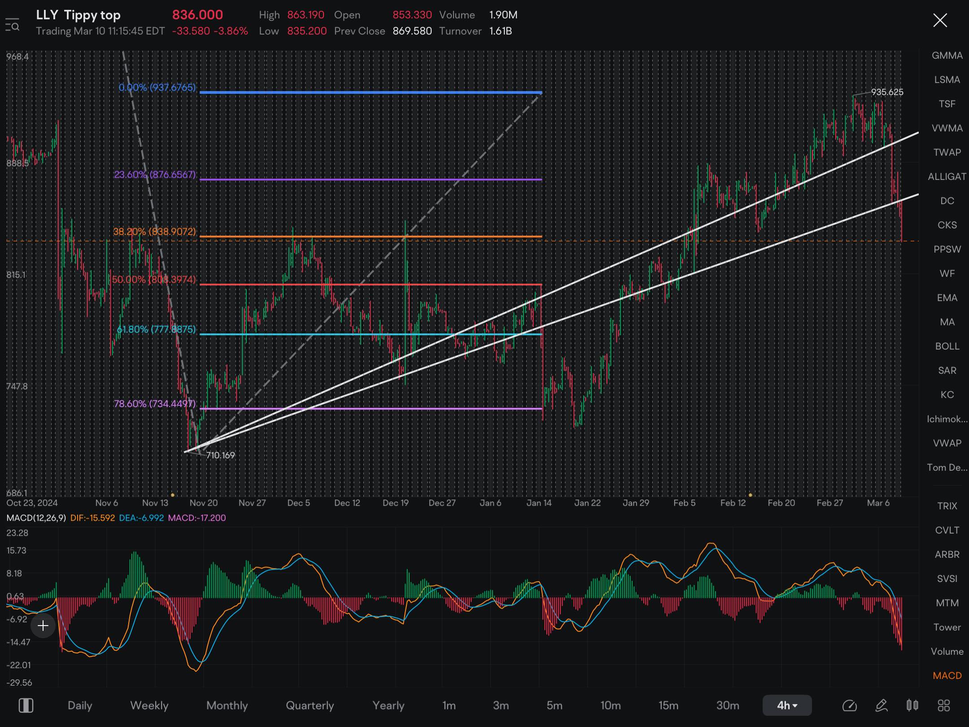Select the CVLT sub-indicator
This screenshot has width=969, height=727.
(947, 530)
